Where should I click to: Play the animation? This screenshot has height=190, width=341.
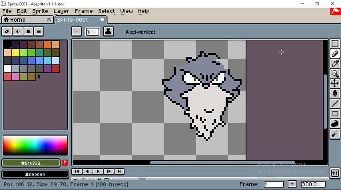[98, 171]
